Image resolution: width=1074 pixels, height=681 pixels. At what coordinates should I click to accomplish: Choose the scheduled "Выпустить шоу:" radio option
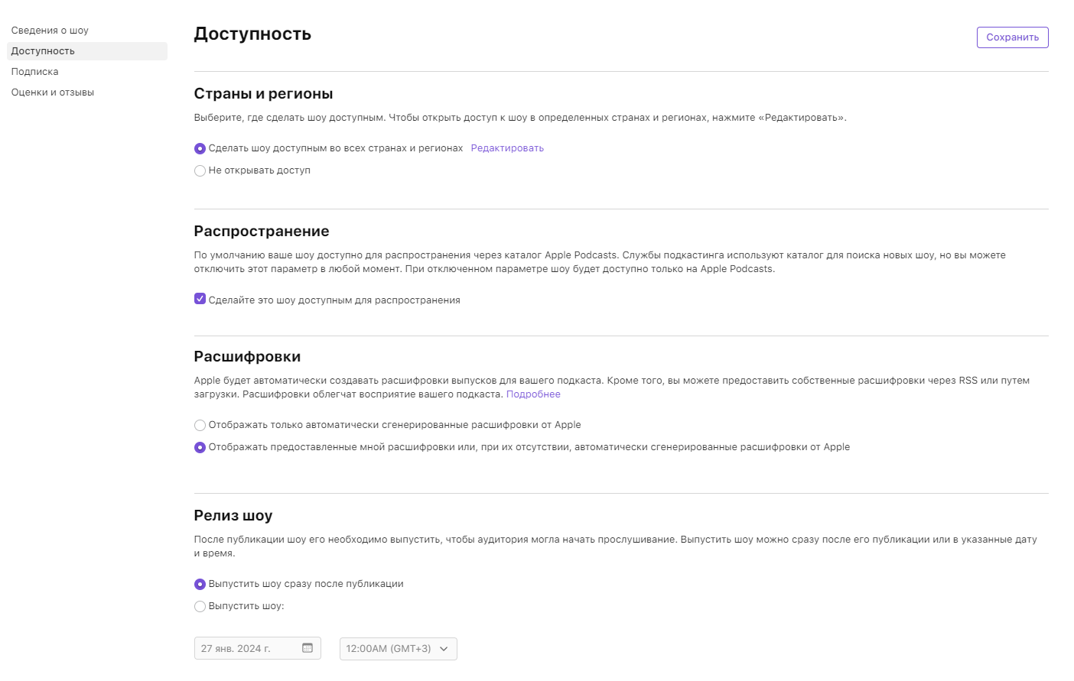point(200,606)
